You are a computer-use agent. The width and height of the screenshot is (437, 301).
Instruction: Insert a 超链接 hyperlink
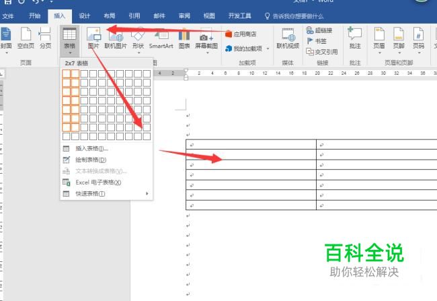[x=319, y=30]
